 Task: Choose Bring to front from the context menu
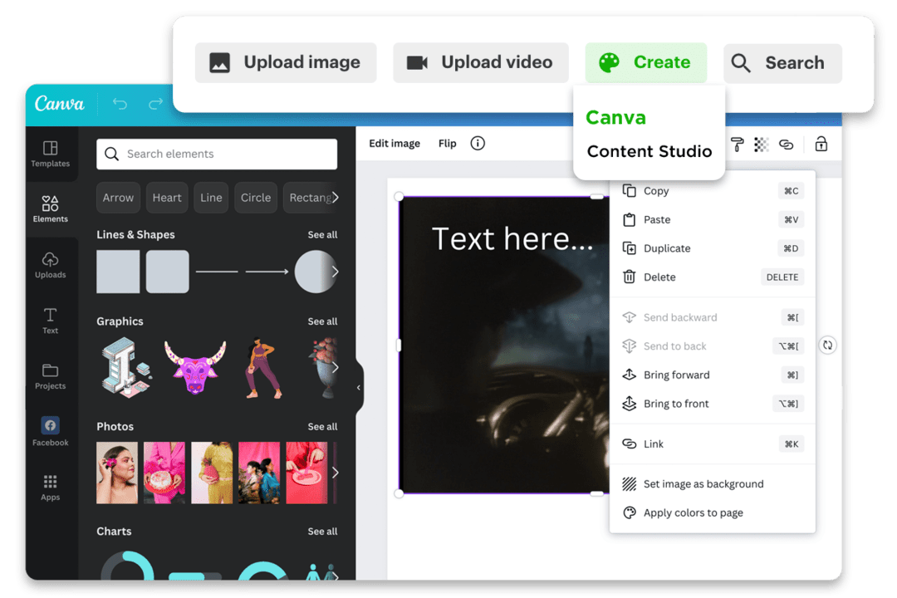point(713,404)
